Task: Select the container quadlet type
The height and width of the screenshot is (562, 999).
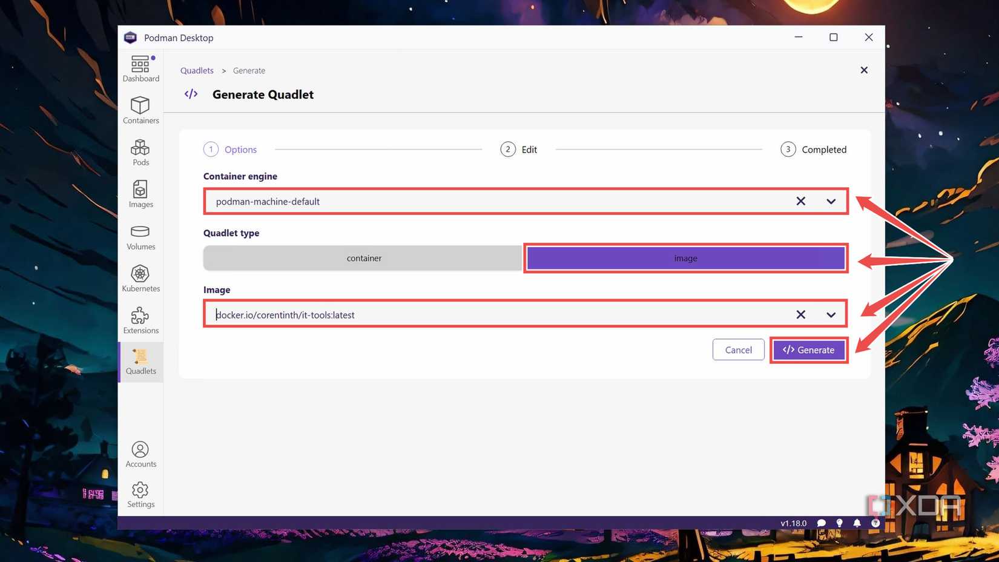Action: point(363,258)
